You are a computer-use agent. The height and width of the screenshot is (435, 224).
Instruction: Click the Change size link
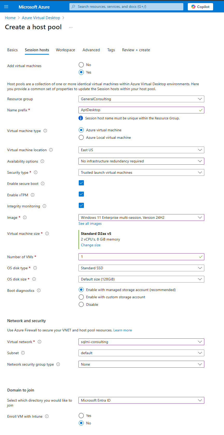[91, 245]
